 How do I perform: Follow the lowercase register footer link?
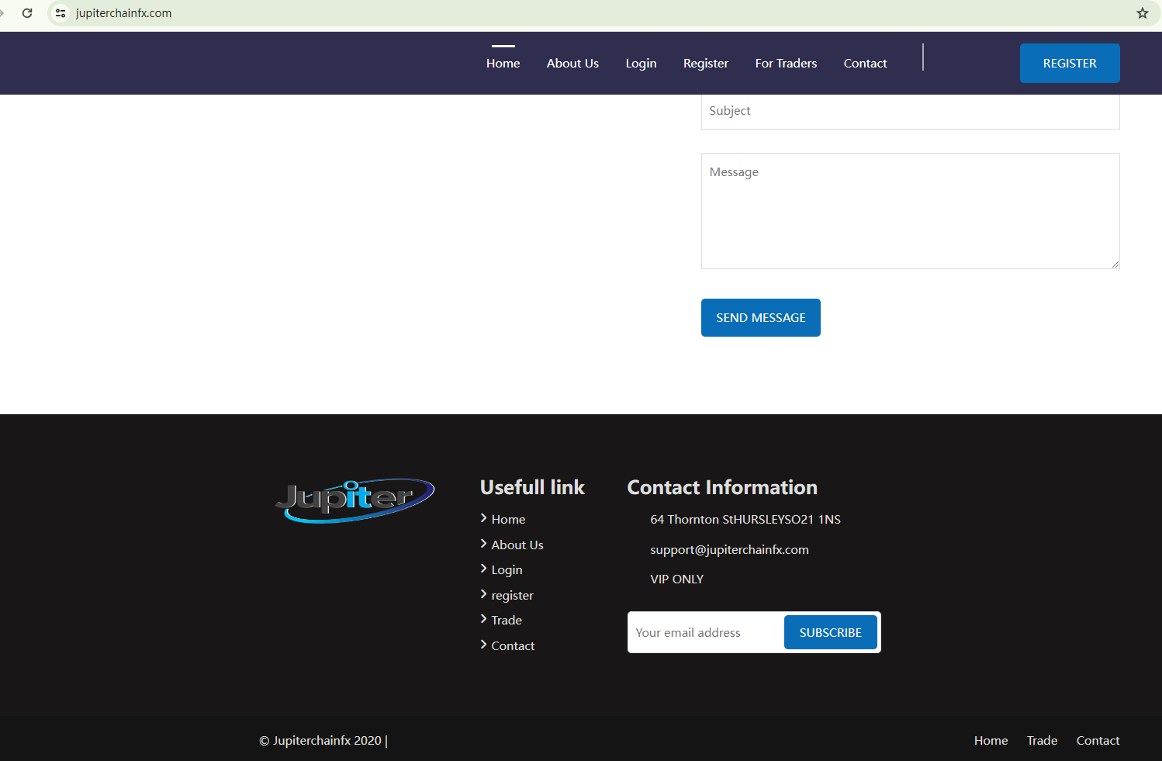point(512,596)
